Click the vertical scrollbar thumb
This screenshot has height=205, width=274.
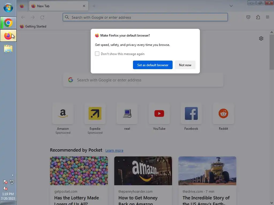[x=272, y=52]
